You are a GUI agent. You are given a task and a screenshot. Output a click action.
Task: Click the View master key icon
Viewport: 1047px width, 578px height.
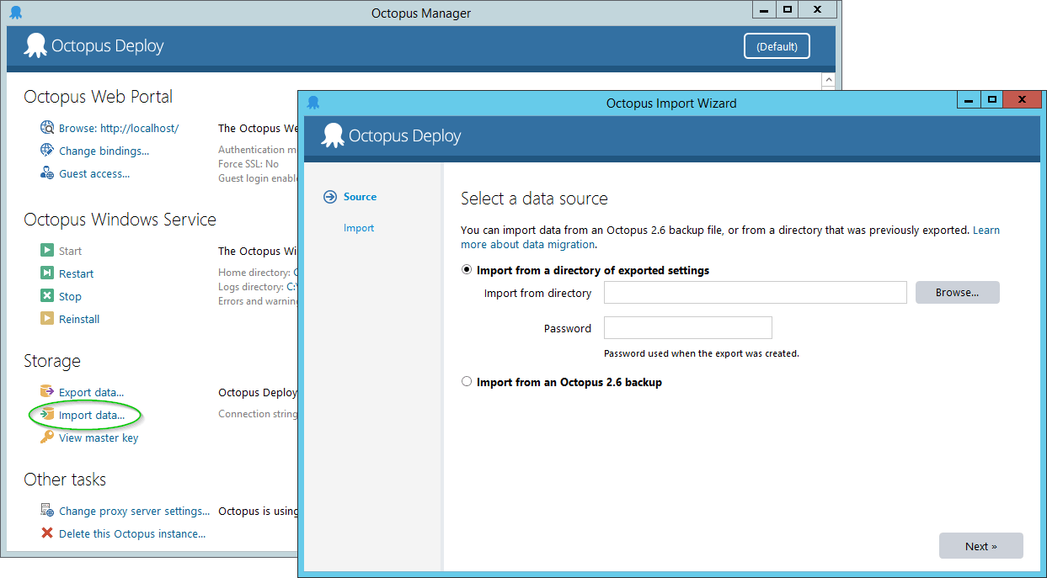[47, 437]
